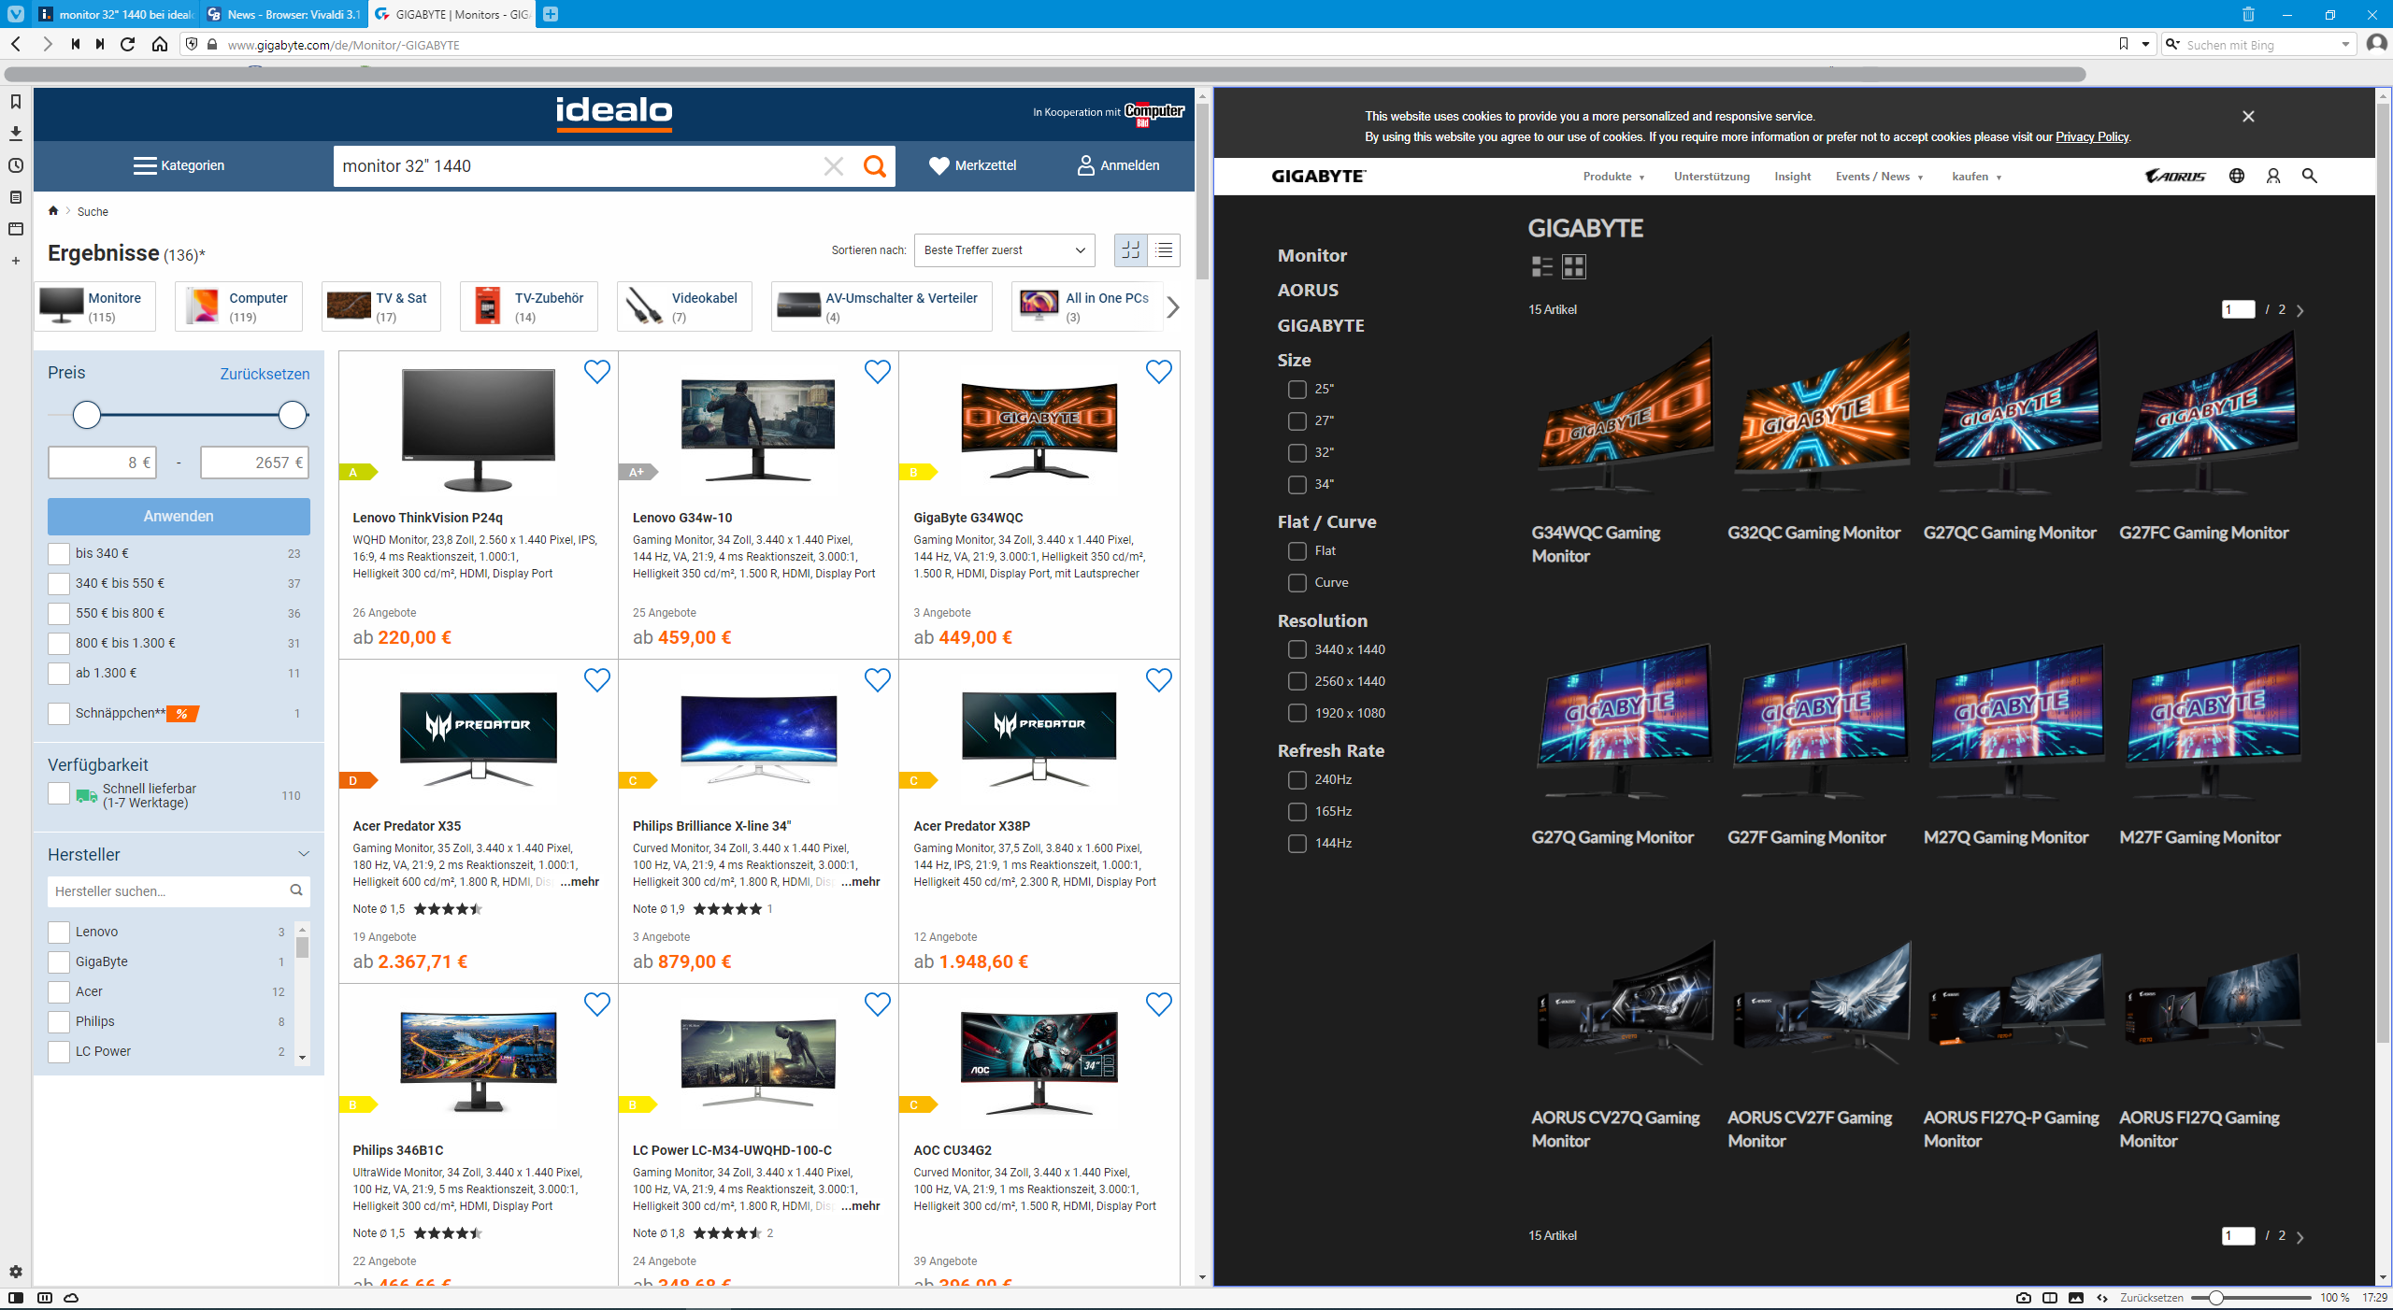The image size is (2393, 1310).
Task: Open a new browser tab
Action: 551,14
